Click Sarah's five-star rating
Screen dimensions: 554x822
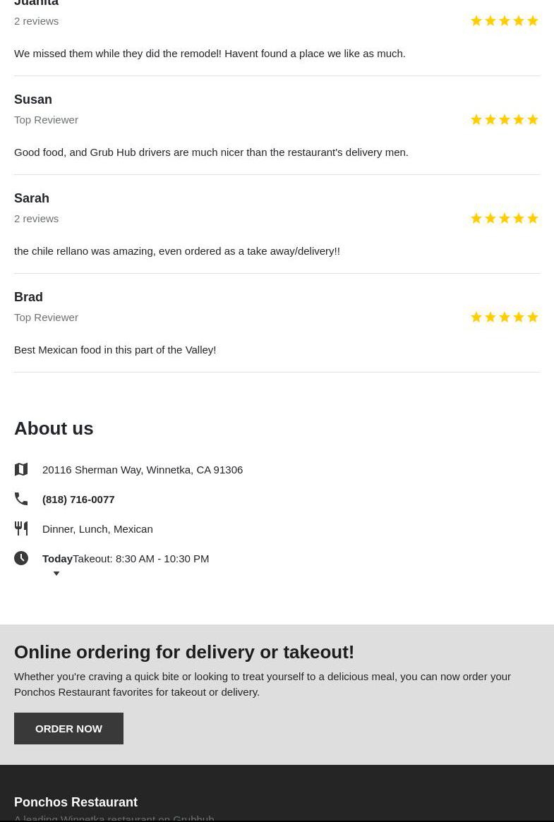pyautogui.click(x=504, y=219)
